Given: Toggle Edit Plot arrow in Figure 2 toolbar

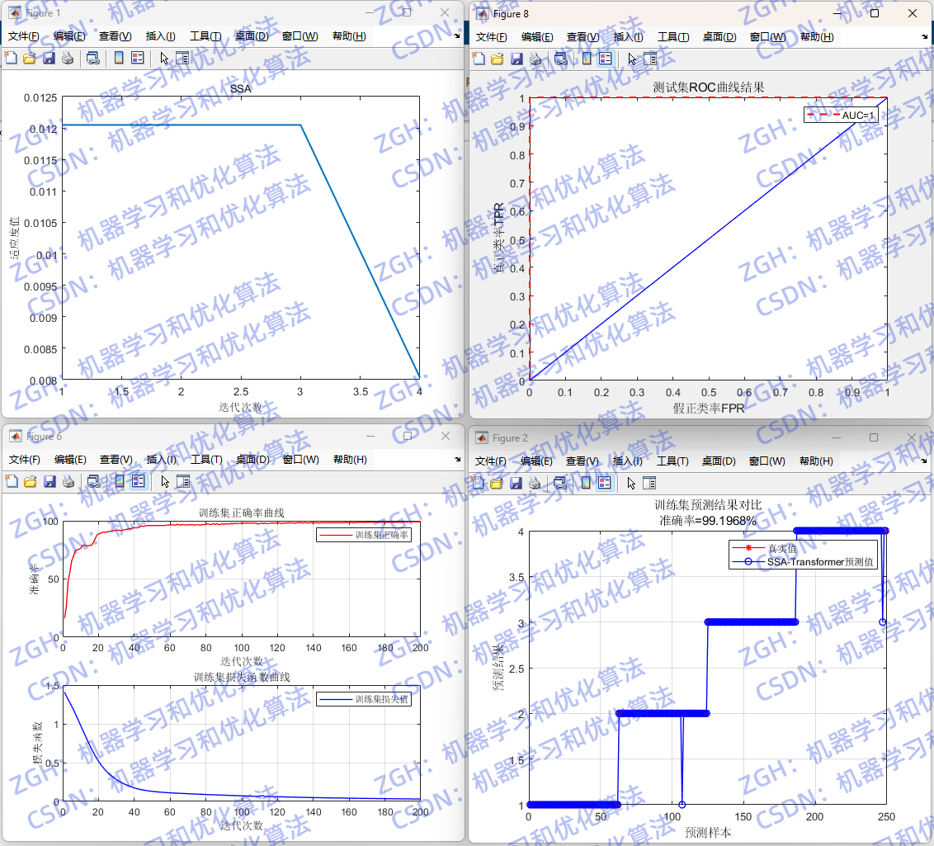Looking at the screenshot, I should pyautogui.click(x=631, y=483).
